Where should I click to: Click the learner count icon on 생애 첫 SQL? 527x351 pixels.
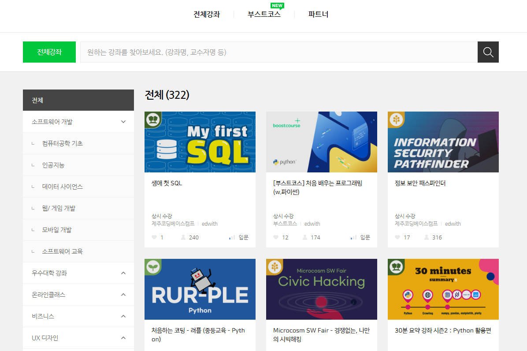[183, 237]
